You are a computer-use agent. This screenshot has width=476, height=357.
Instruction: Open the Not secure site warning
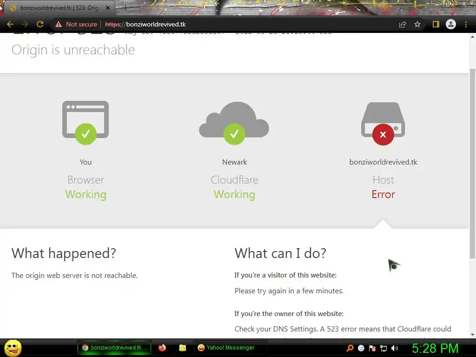pos(76,24)
